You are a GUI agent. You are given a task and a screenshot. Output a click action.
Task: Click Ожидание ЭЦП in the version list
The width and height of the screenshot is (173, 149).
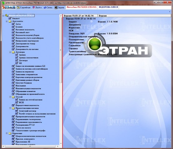click(77, 34)
